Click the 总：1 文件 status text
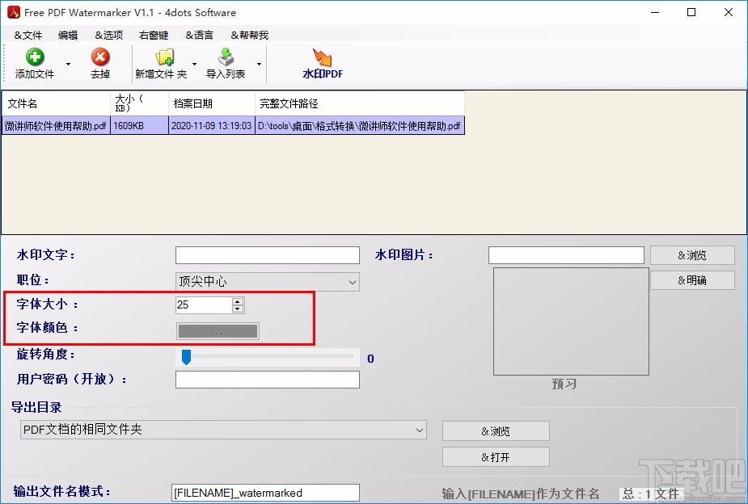 651,494
